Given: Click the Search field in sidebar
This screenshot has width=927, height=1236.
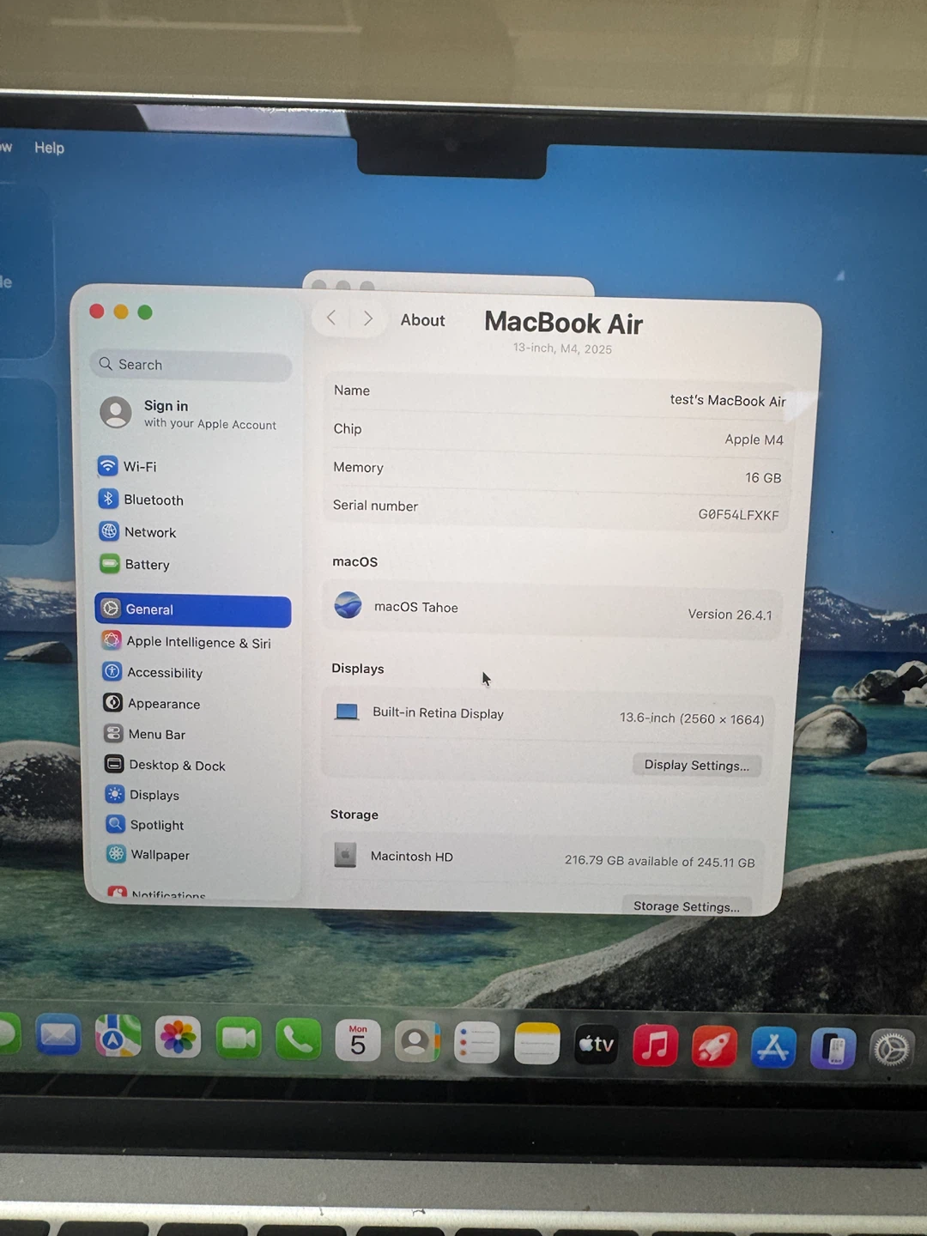Looking at the screenshot, I should point(191,365).
